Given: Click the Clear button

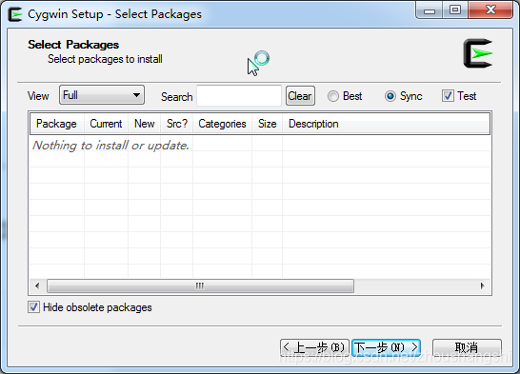Looking at the screenshot, I should coord(300,96).
